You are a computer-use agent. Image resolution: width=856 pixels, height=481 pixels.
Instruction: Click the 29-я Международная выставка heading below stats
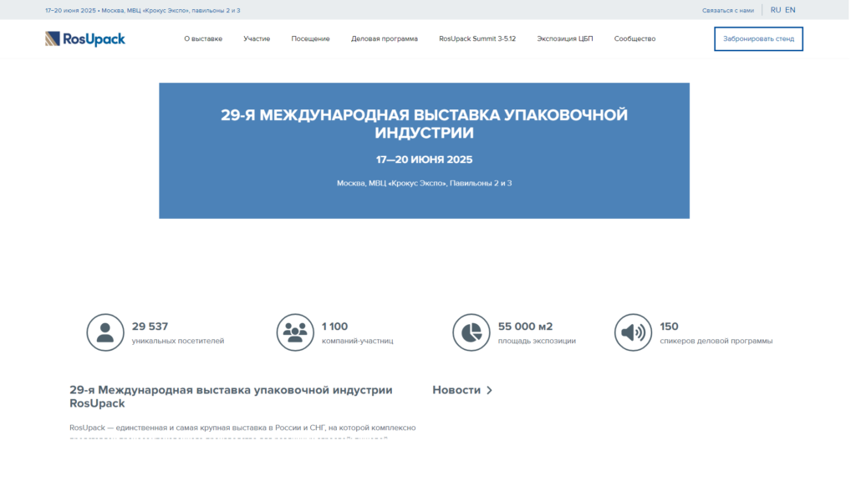pos(231,397)
